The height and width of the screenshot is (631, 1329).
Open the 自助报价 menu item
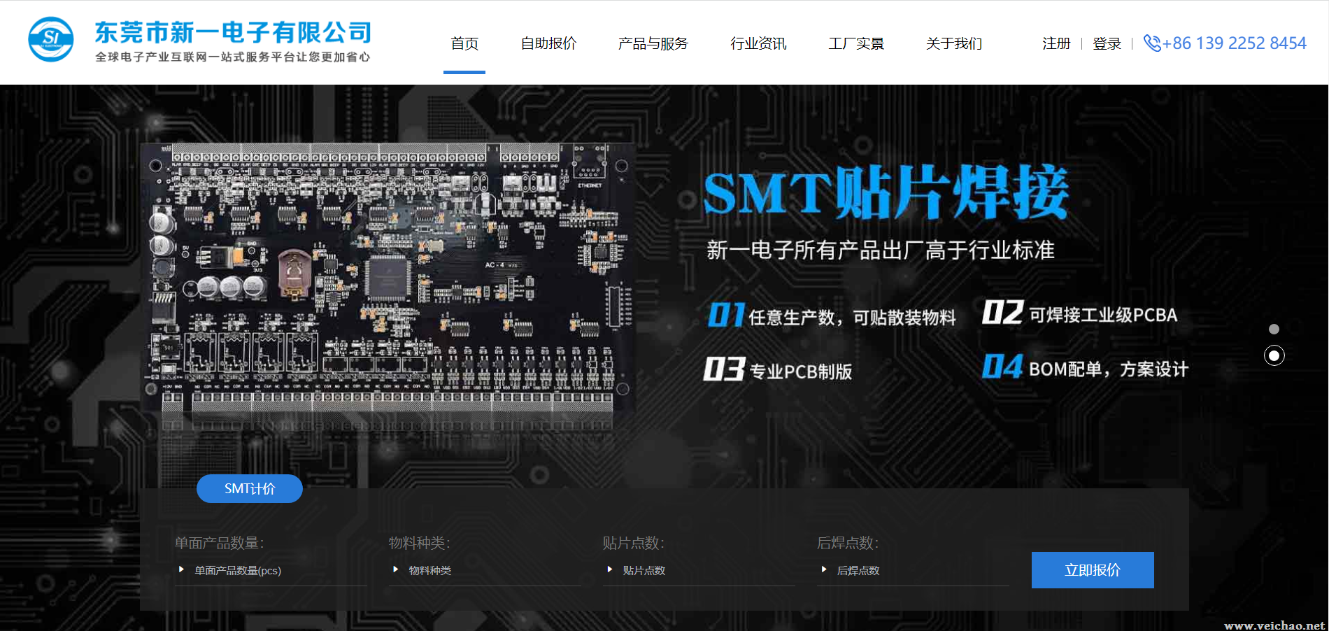pos(548,43)
